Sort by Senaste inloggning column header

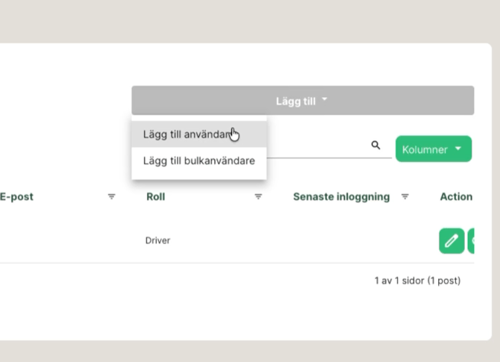(341, 197)
